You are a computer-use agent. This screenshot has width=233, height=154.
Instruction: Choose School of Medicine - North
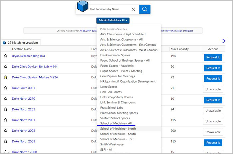coord(118,129)
